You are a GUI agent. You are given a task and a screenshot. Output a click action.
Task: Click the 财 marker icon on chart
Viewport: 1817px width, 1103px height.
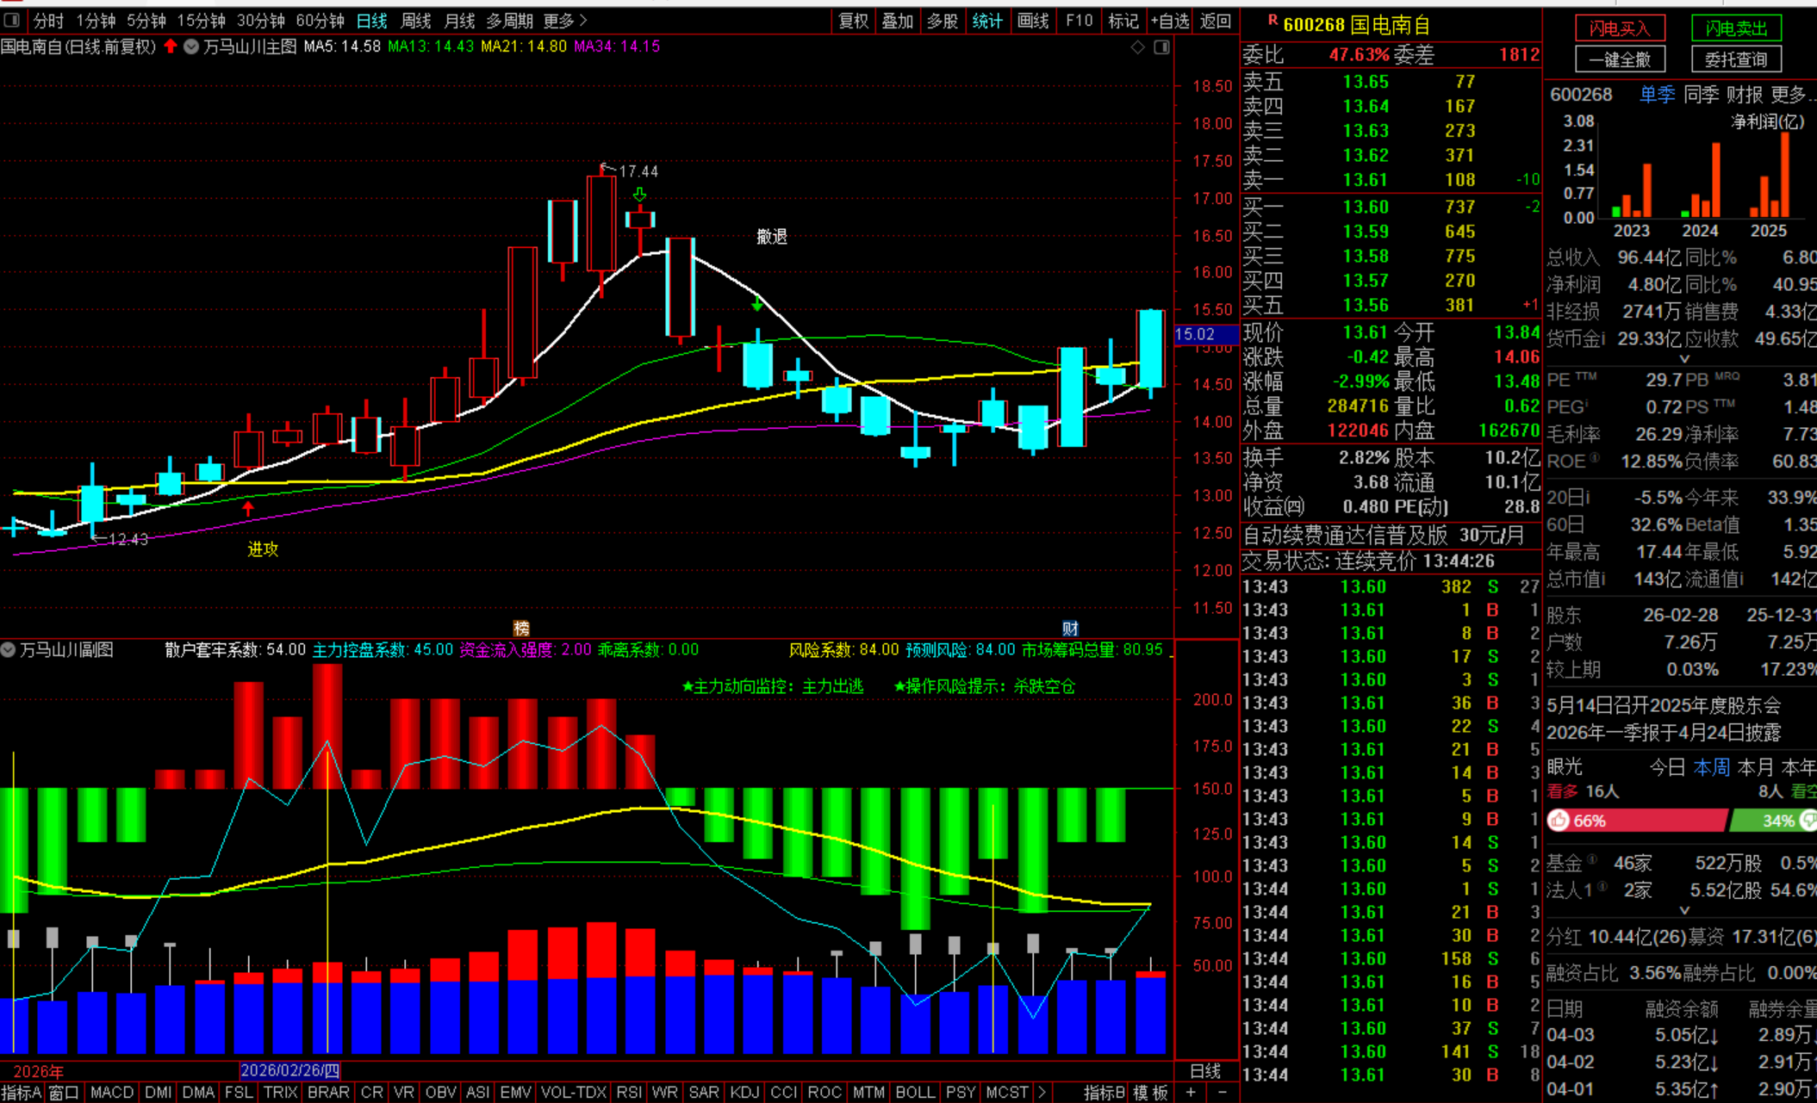click(x=1070, y=628)
